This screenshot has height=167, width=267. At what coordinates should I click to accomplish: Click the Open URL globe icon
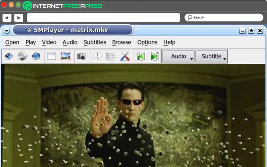point(36,56)
